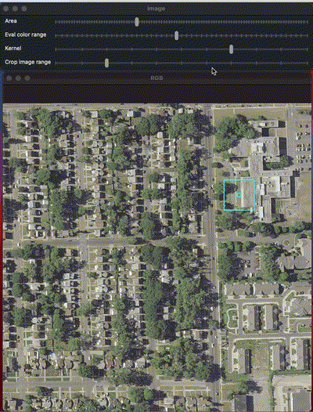This screenshot has height=412, width=313.
Task: Select the Kernel trackbar label
Action: 13,49
